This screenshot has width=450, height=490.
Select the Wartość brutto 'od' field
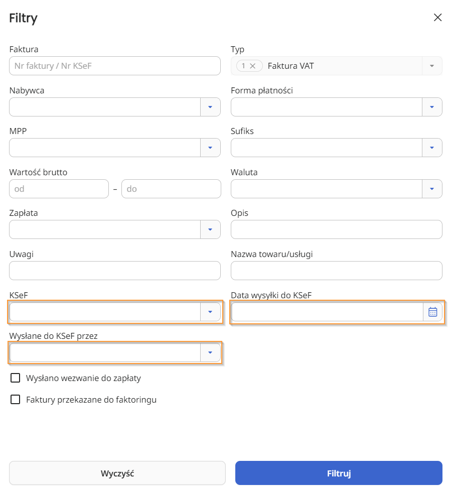pos(59,189)
